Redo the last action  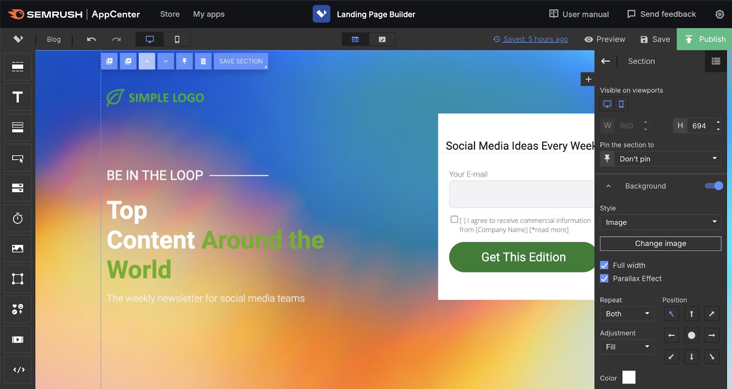coord(116,39)
